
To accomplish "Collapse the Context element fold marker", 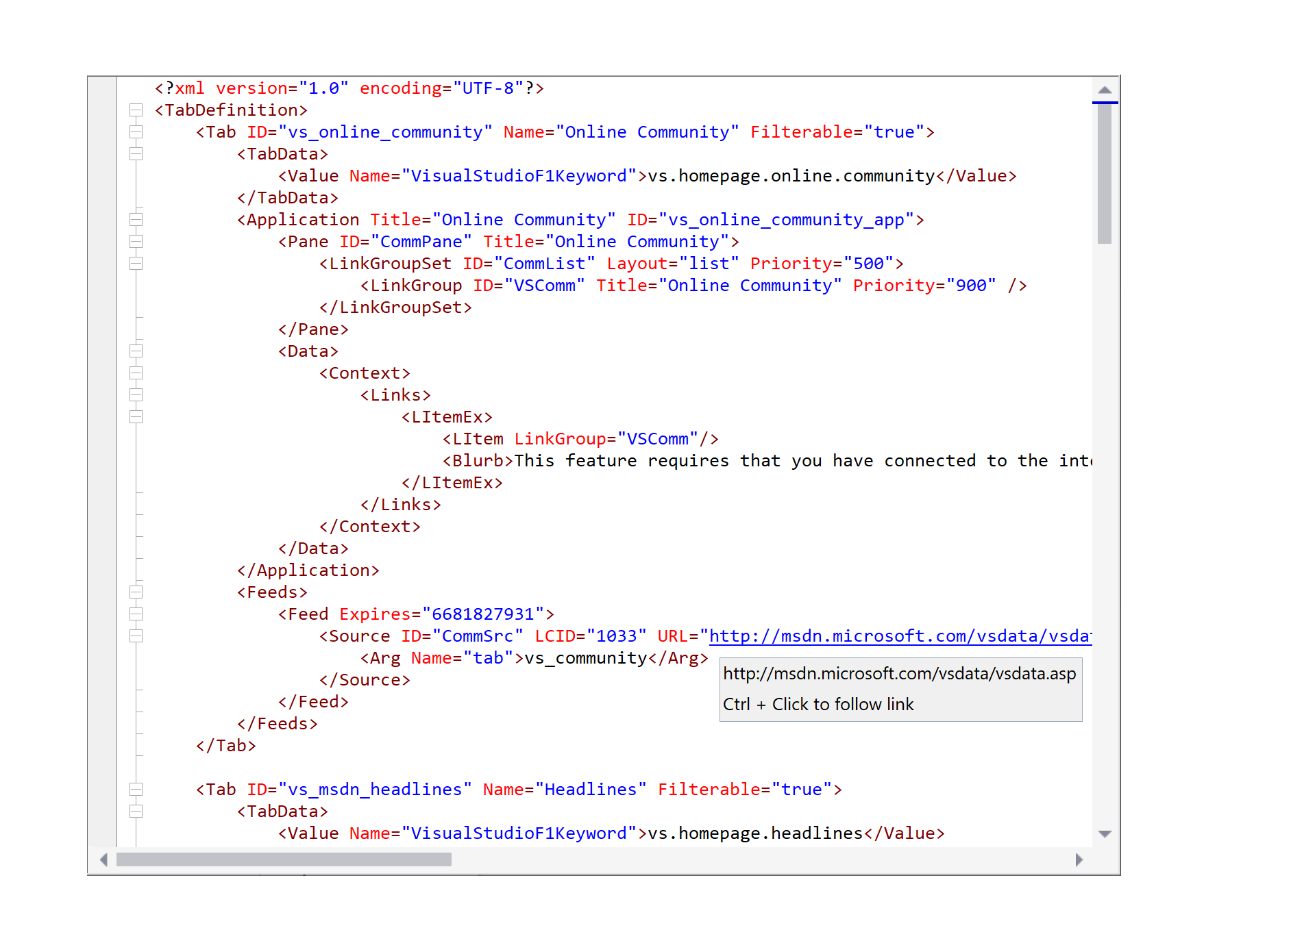I will point(136,373).
